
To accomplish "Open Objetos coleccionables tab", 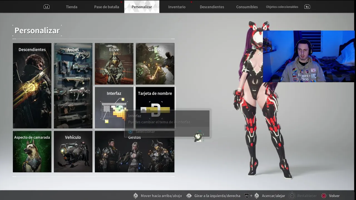I will 282,7.
